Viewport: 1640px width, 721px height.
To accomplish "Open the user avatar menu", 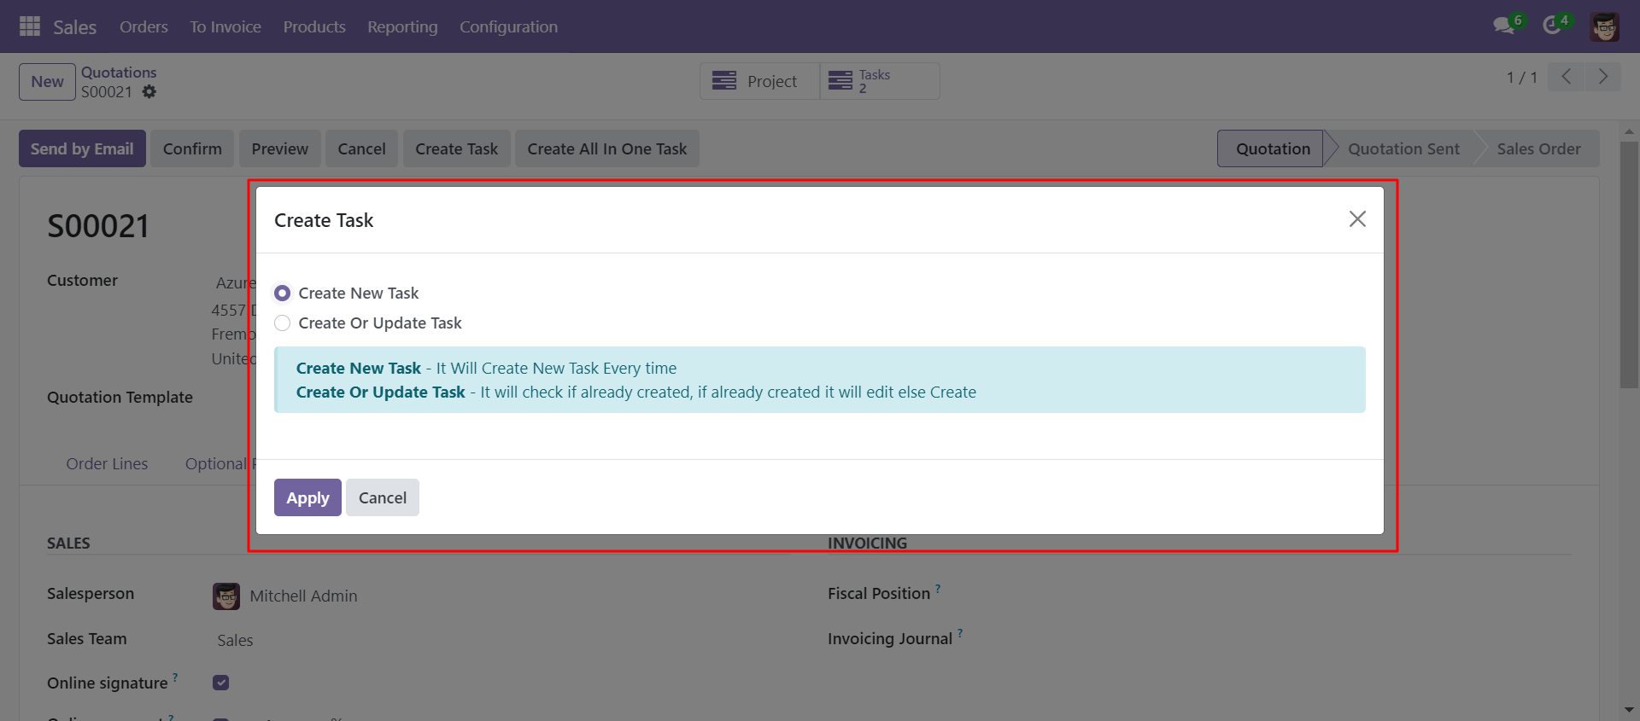I will (1605, 26).
